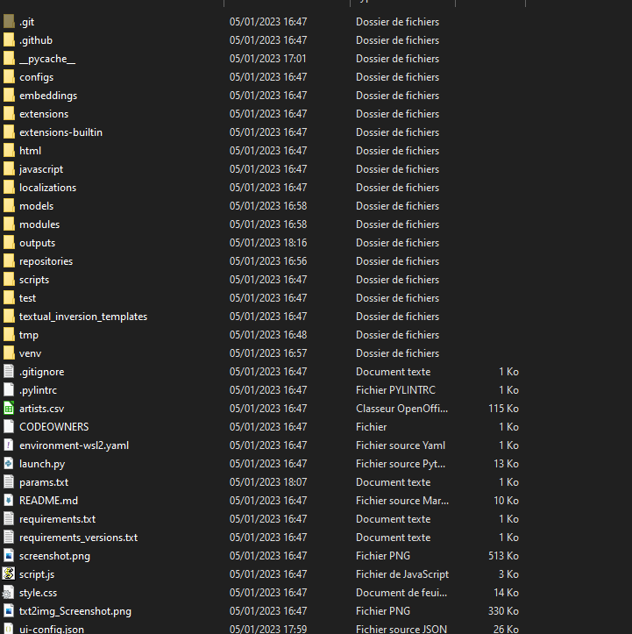Select the requirements_versions.txt file name
Image resolution: width=632 pixels, height=634 pixels.
tap(78, 538)
